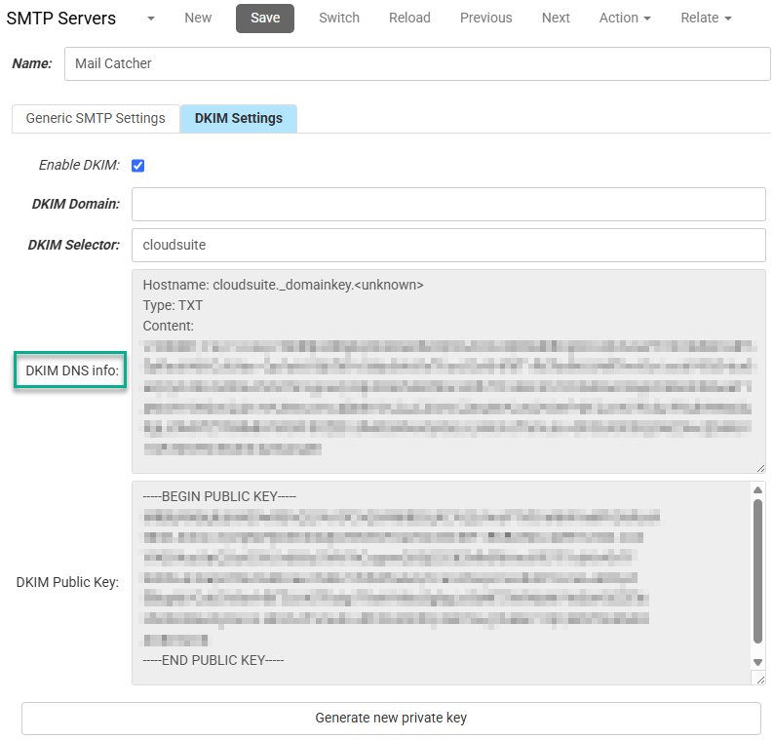The height and width of the screenshot is (740, 774).
Task: Open the Action dropdown menu
Action: 625,18
